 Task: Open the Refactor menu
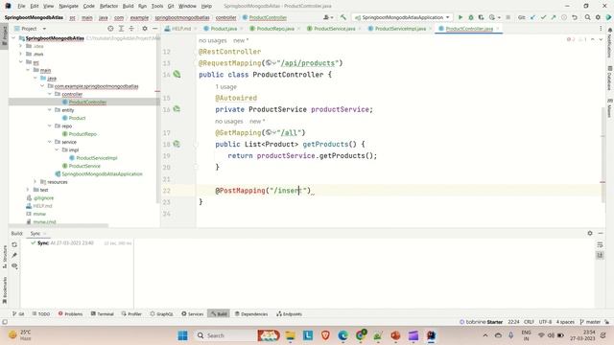(x=108, y=6)
